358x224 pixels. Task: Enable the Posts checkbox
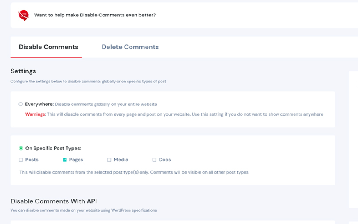[21, 160]
